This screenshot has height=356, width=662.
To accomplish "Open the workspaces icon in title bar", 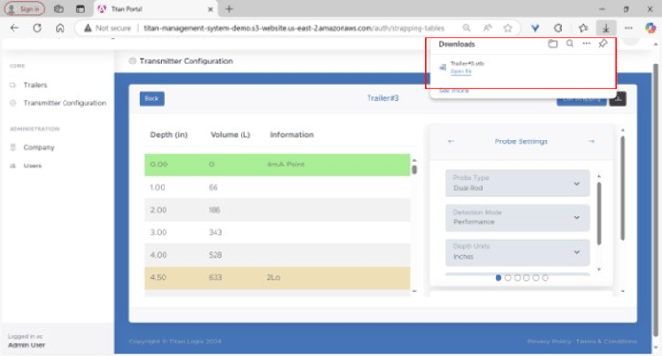I will [x=59, y=9].
